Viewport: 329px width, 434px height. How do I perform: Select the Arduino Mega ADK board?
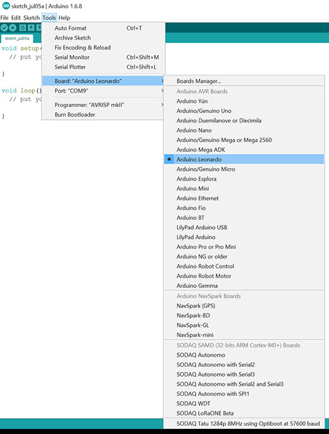point(244,150)
